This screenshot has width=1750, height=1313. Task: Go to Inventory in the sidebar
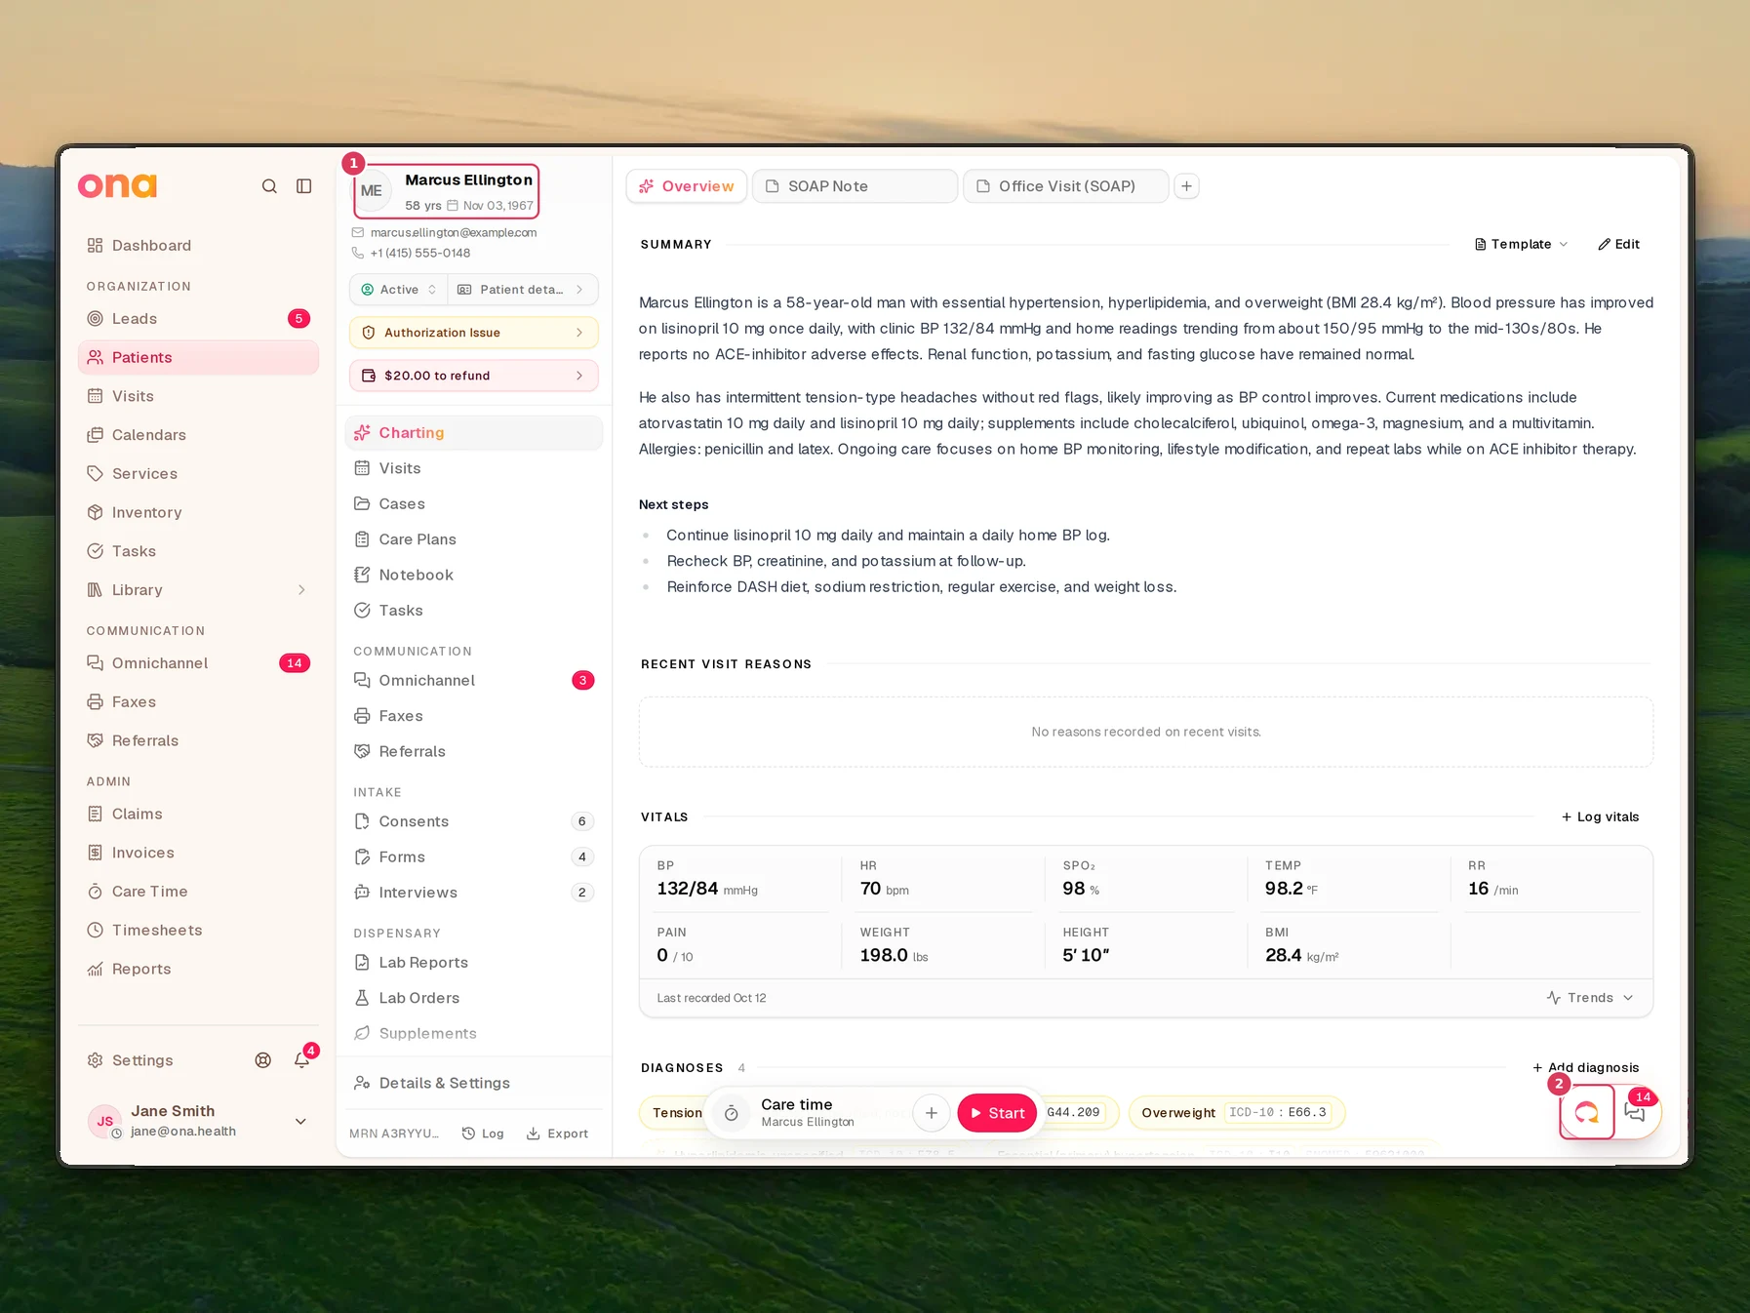(198, 513)
